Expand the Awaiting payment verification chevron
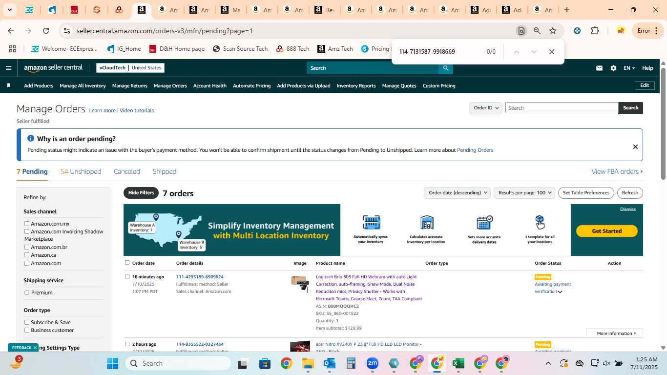Image resolution: width=667 pixels, height=375 pixels. click(x=560, y=292)
